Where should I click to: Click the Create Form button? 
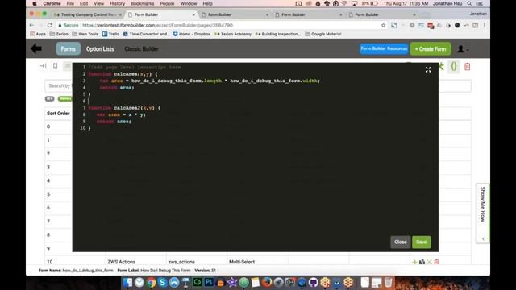431,48
